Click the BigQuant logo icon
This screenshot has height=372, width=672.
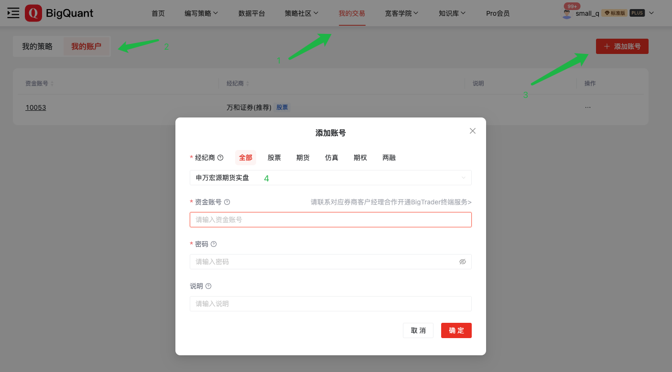click(x=33, y=13)
